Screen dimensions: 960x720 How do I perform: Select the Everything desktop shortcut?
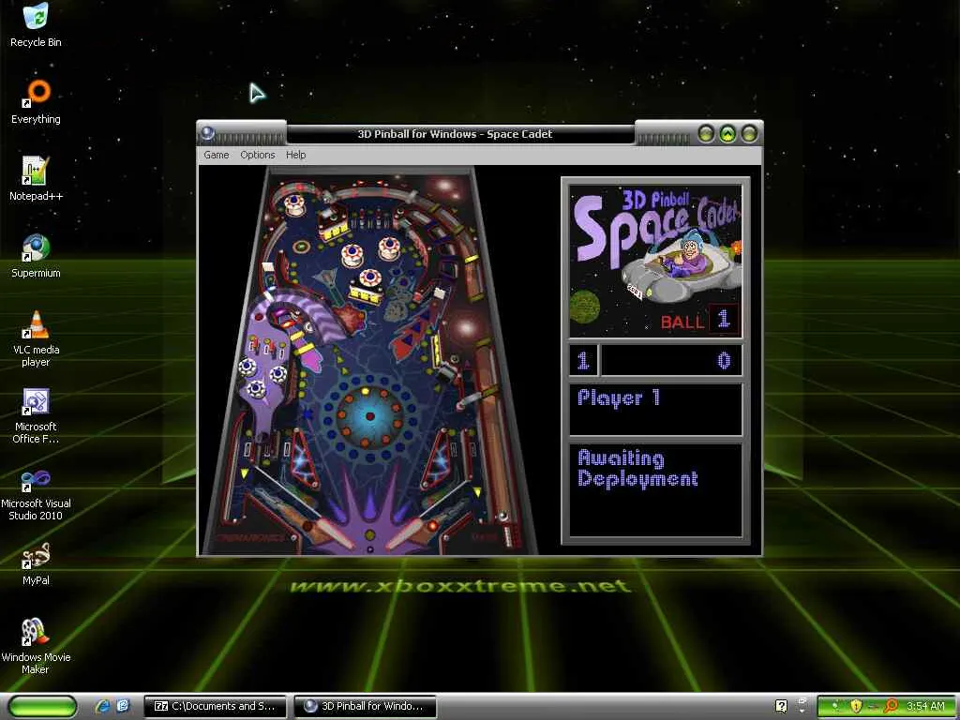tap(36, 102)
